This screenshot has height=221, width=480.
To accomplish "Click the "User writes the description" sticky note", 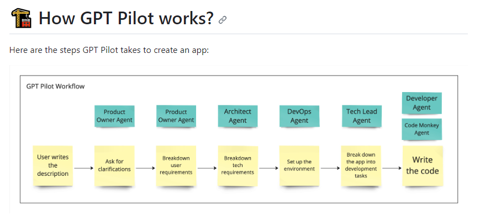I will click(x=52, y=166).
